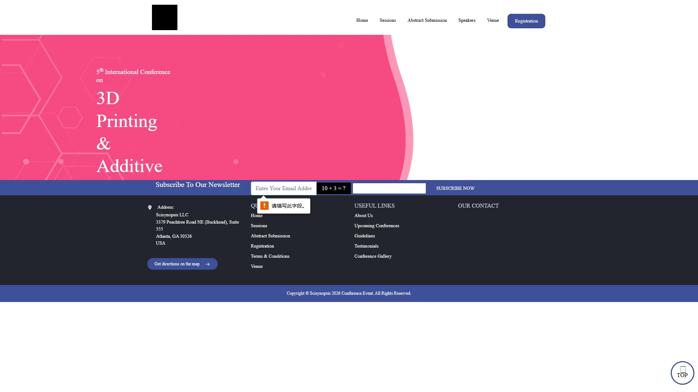Image resolution: width=698 pixels, height=392 pixels.
Task: Open the footer Sessions link
Action: pos(259,226)
